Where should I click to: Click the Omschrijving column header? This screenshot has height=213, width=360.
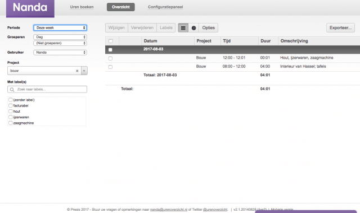click(294, 41)
